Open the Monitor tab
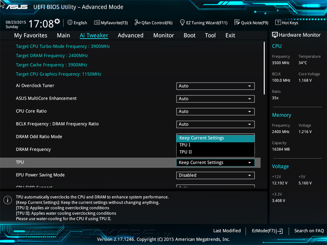Image resolution: width=327 pixels, height=245 pixels. 163,35
